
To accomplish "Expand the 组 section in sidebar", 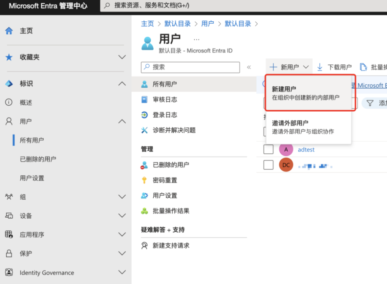I will tap(122, 197).
